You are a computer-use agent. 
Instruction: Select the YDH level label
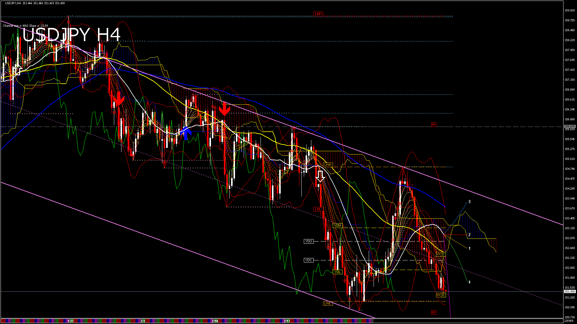[337, 226]
